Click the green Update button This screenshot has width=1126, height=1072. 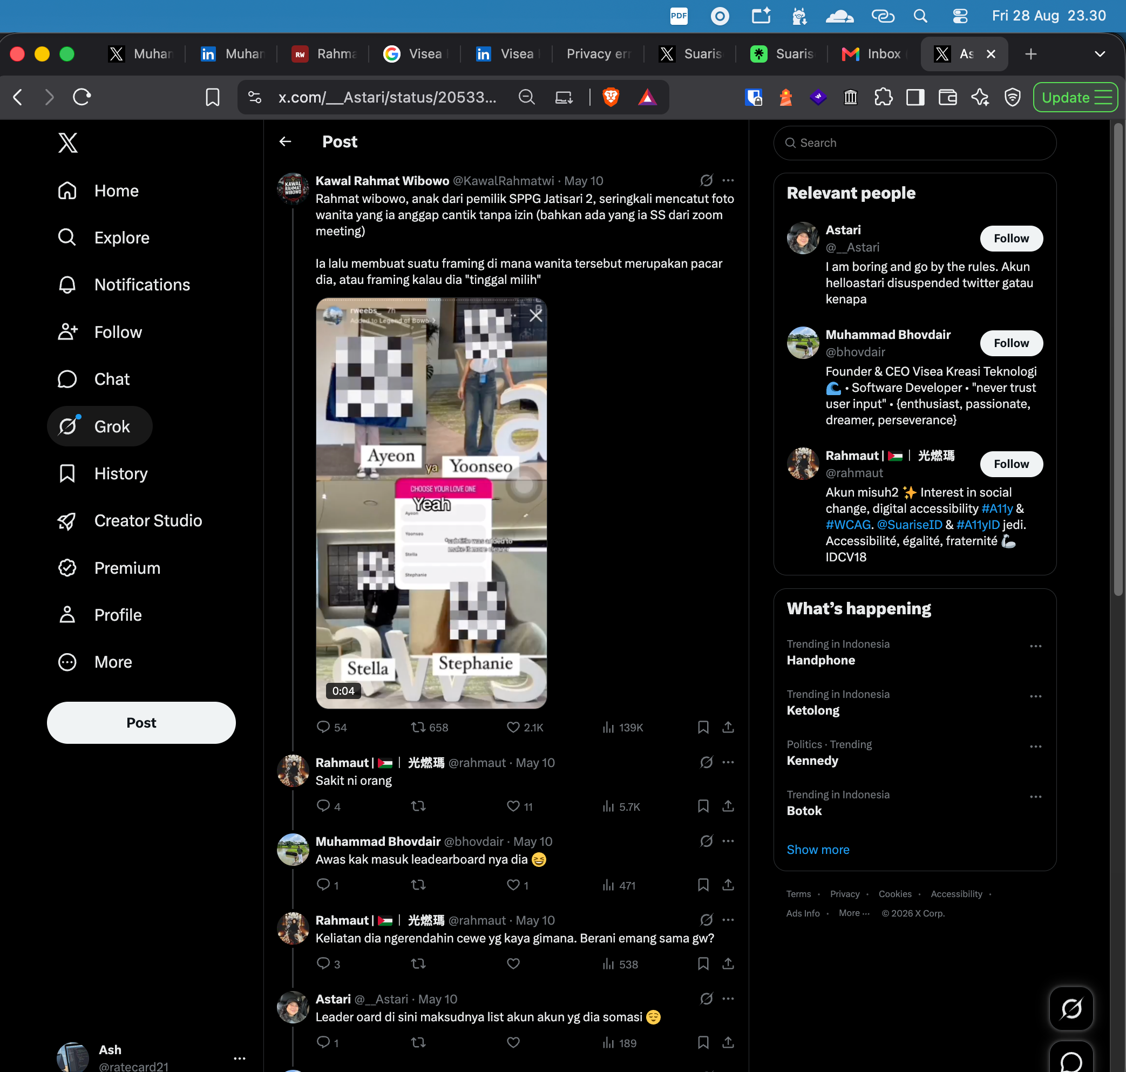(1075, 97)
